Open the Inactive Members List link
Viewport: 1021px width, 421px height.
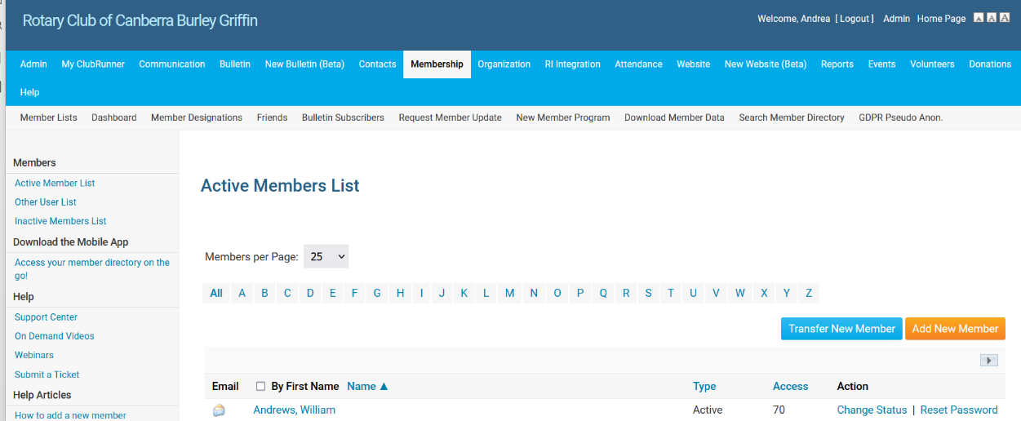pos(60,221)
